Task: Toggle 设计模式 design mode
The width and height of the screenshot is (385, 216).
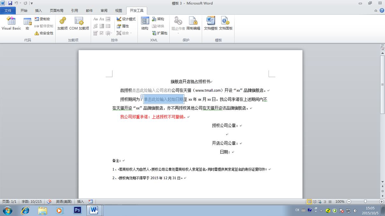Action: (x=126, y=19)
